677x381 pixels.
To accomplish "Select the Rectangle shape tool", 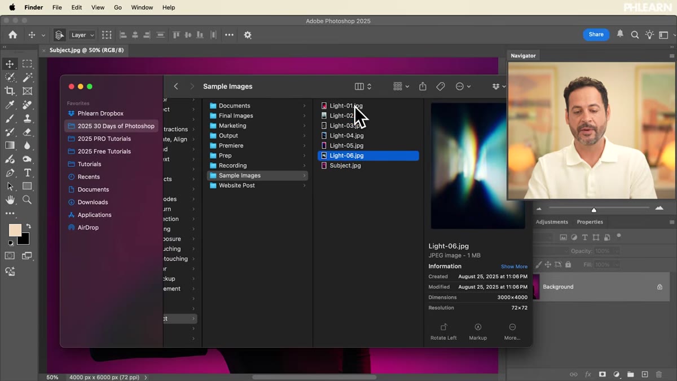I will pos(27,186).
